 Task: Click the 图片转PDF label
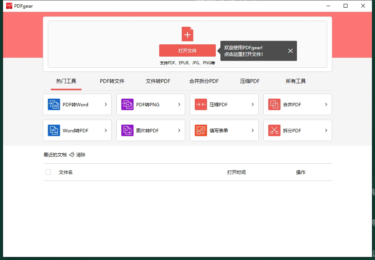147,131
